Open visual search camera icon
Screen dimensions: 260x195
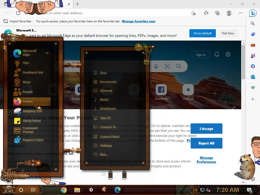167,66
